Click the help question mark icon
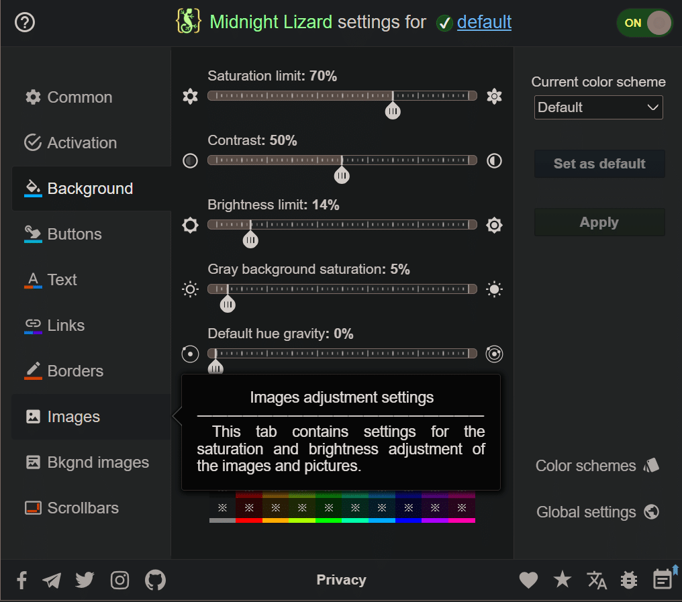 pyautogui.click(x=25, y=23)
